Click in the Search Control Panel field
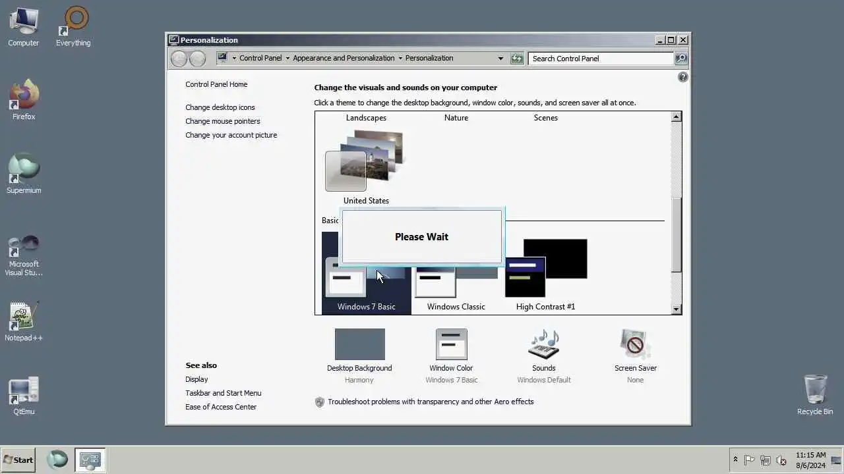The height and width of the screenshot is (474, 844). (x=601, y=59)
